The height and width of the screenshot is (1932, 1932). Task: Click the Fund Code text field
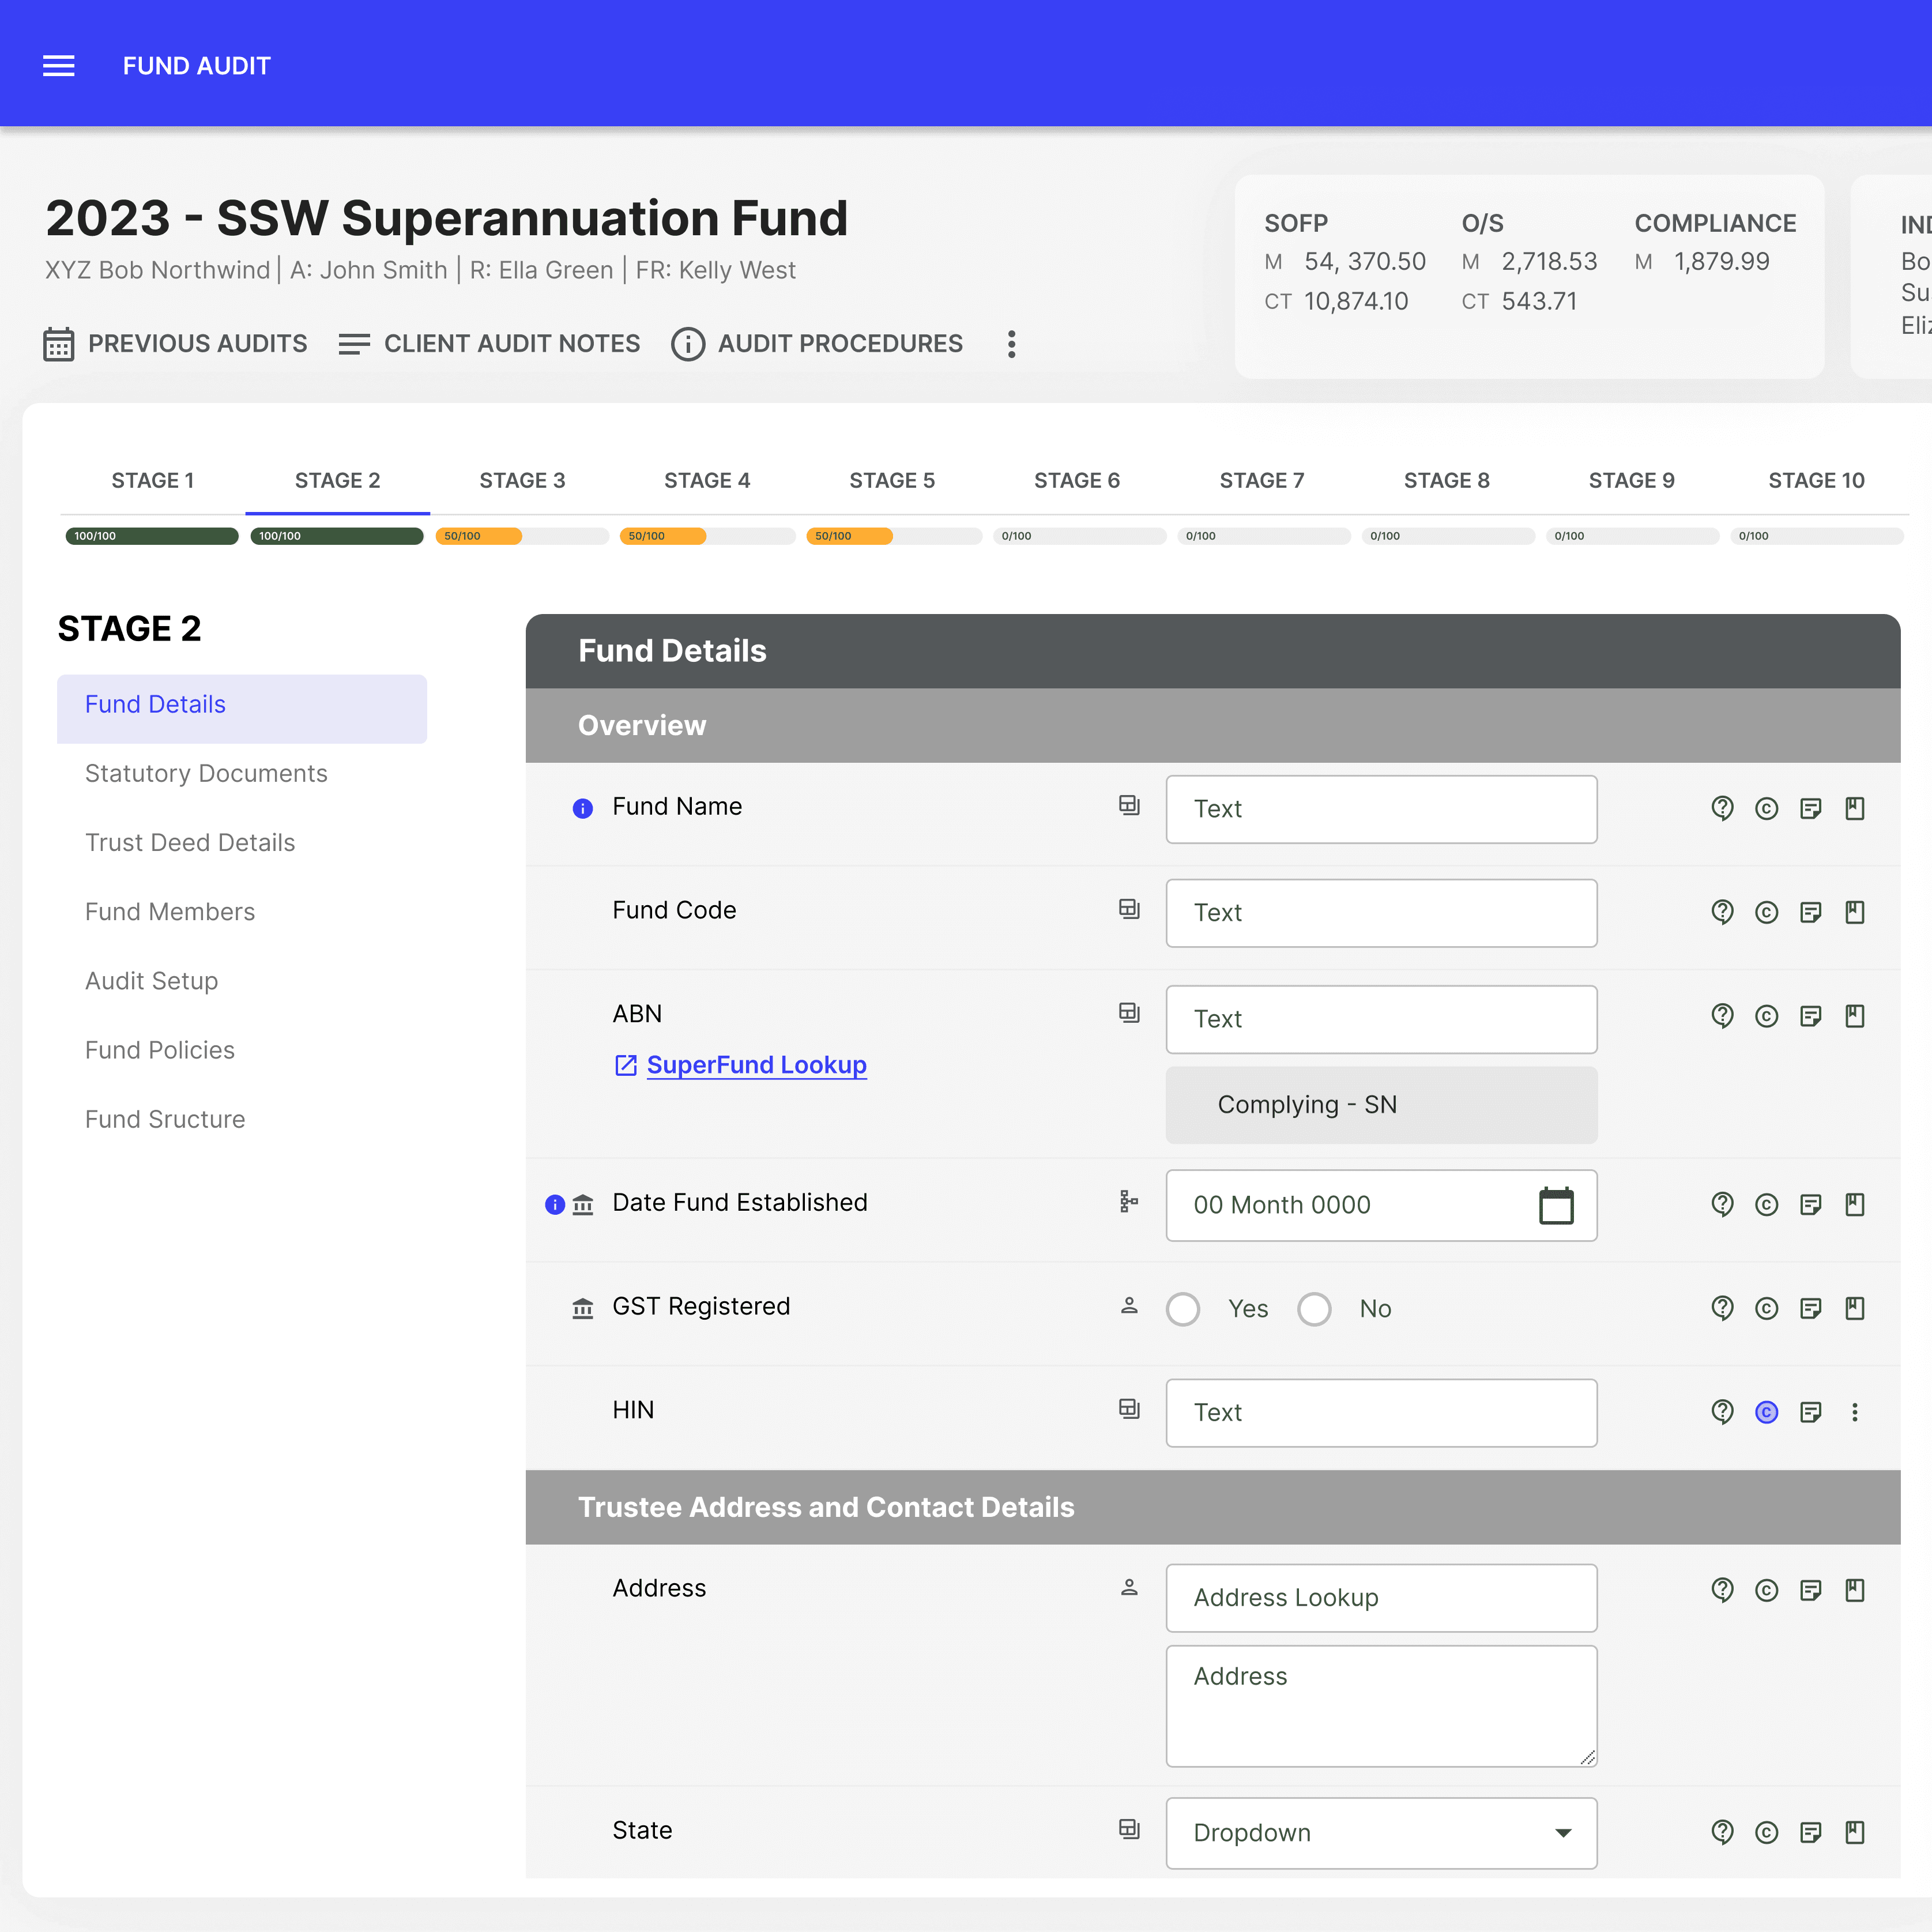[x=1381, y=913]
